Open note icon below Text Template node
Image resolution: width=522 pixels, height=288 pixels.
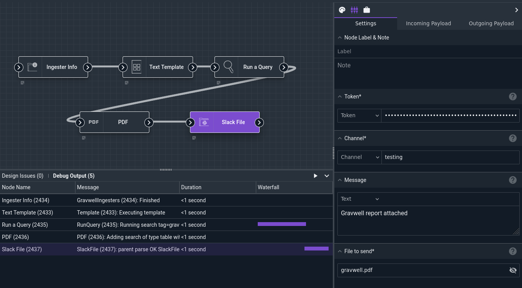[x=127, y=83]
